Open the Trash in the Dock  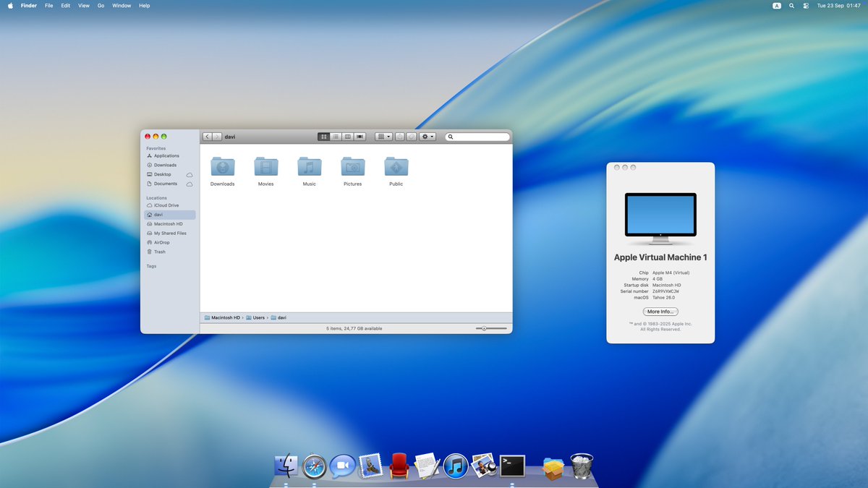582,466
